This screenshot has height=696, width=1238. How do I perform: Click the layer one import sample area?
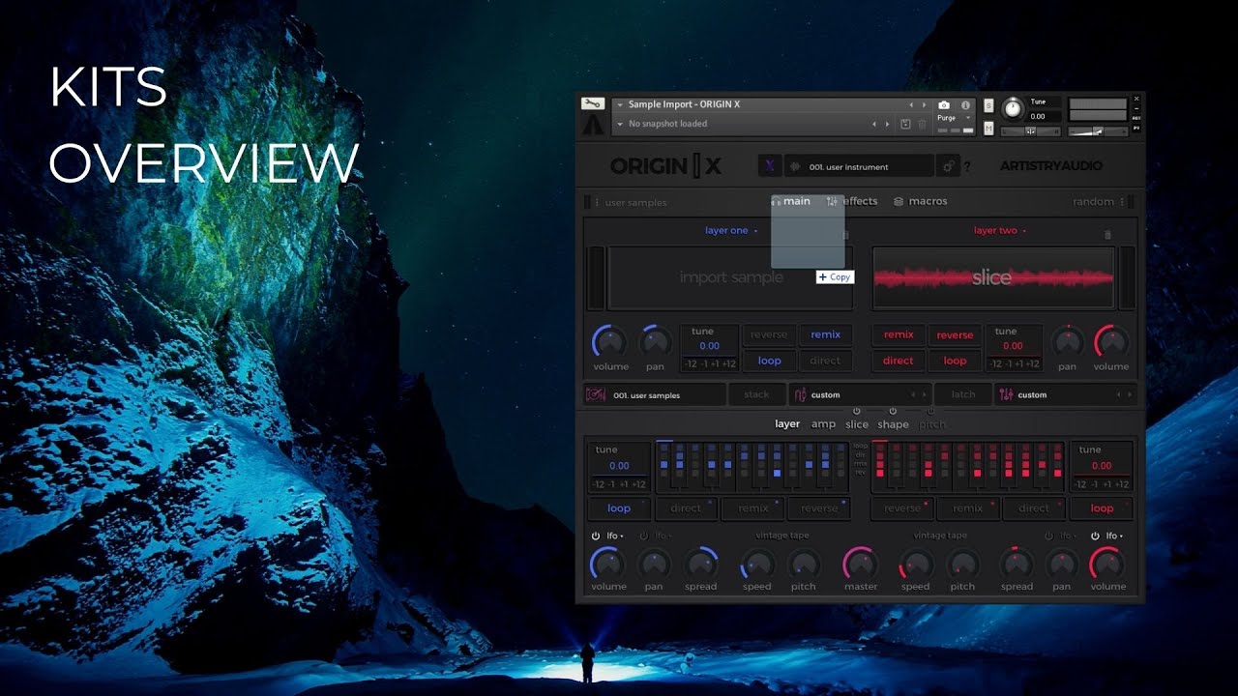pos(731,277)
